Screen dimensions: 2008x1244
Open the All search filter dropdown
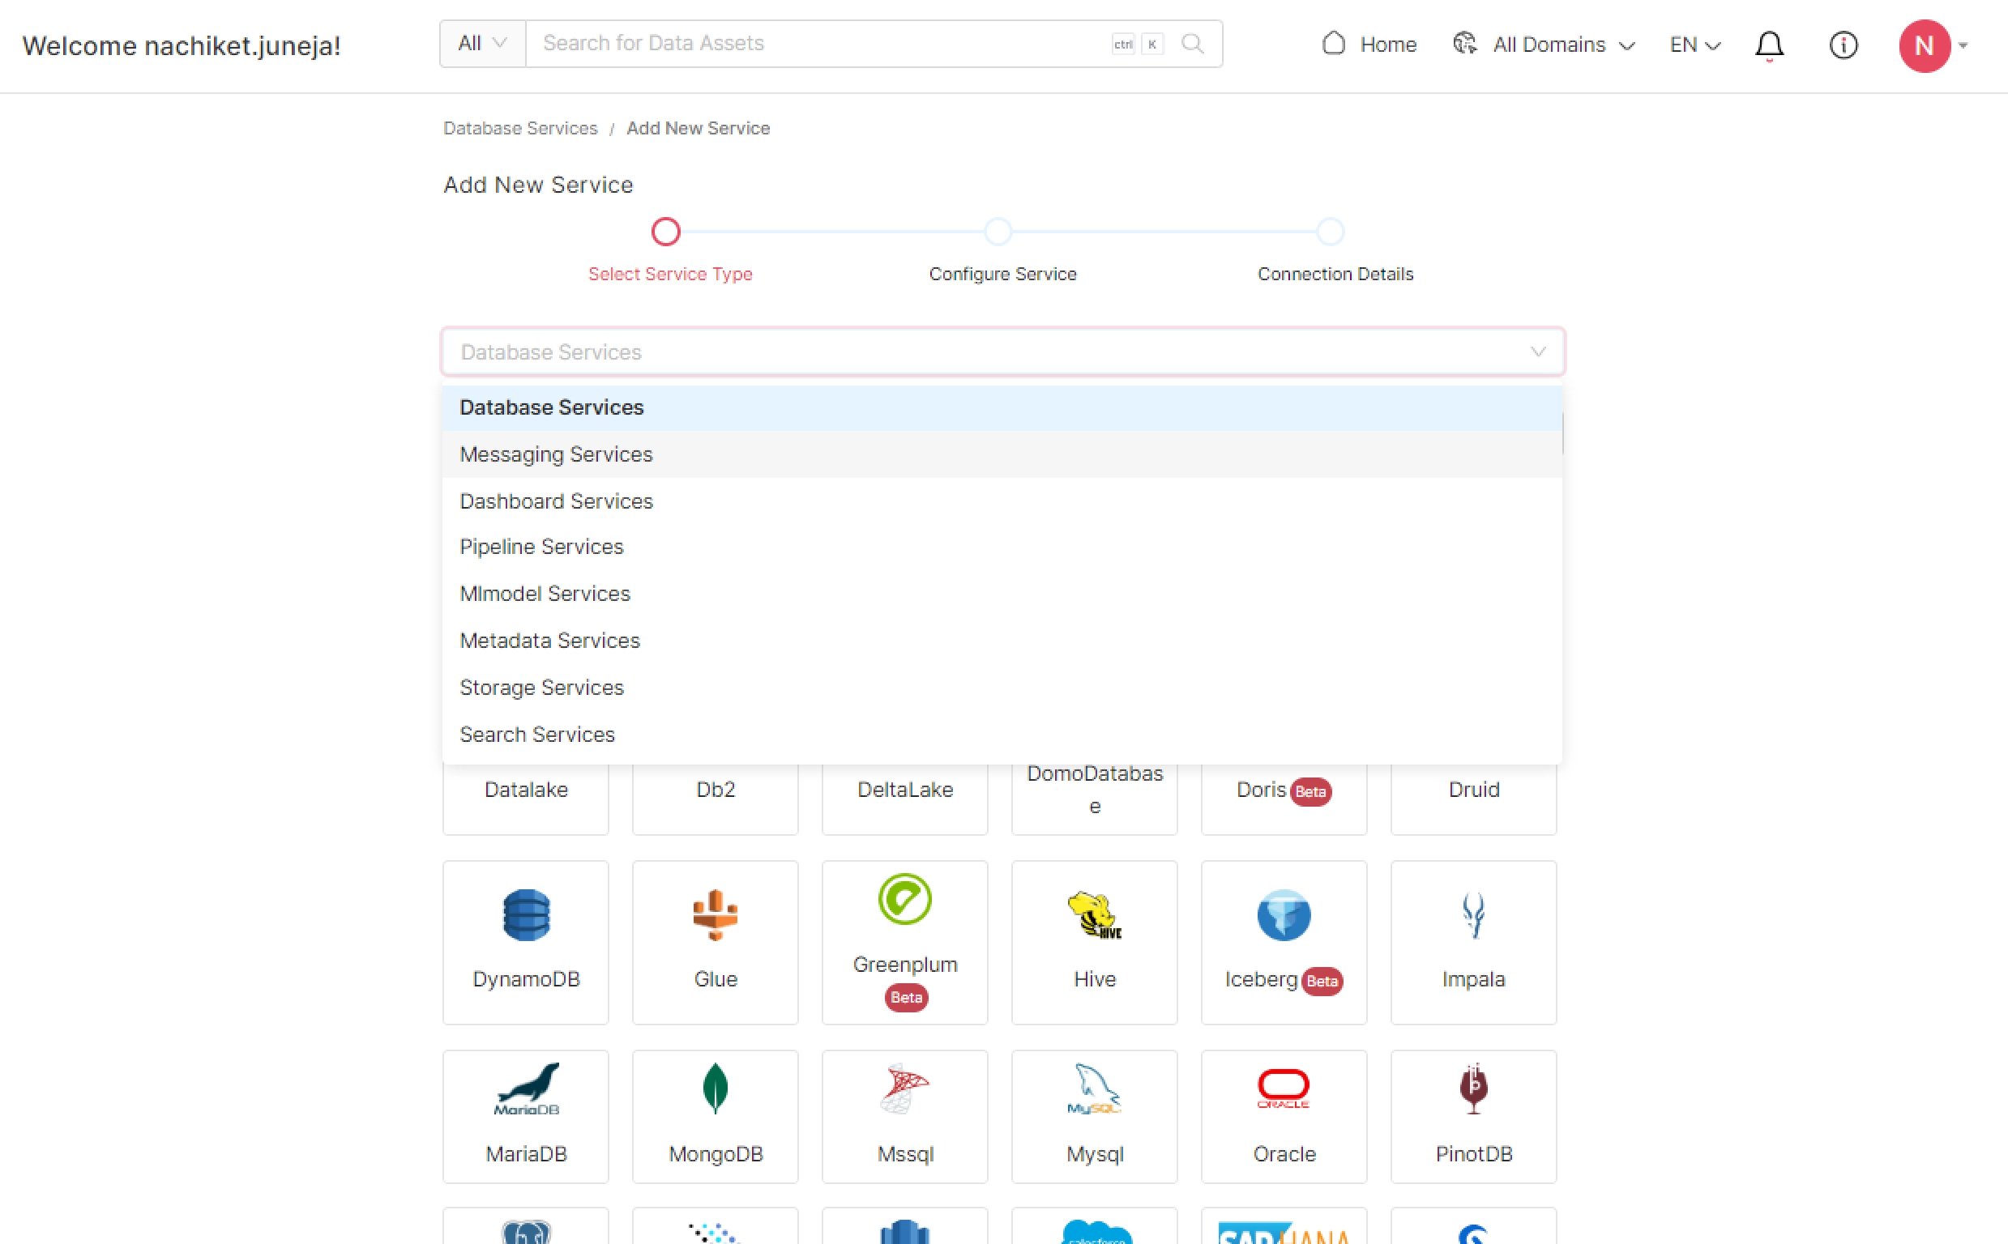482,43
